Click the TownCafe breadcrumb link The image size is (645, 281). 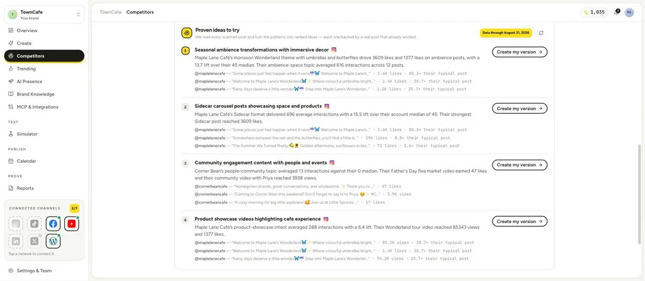tap(110, 13)
